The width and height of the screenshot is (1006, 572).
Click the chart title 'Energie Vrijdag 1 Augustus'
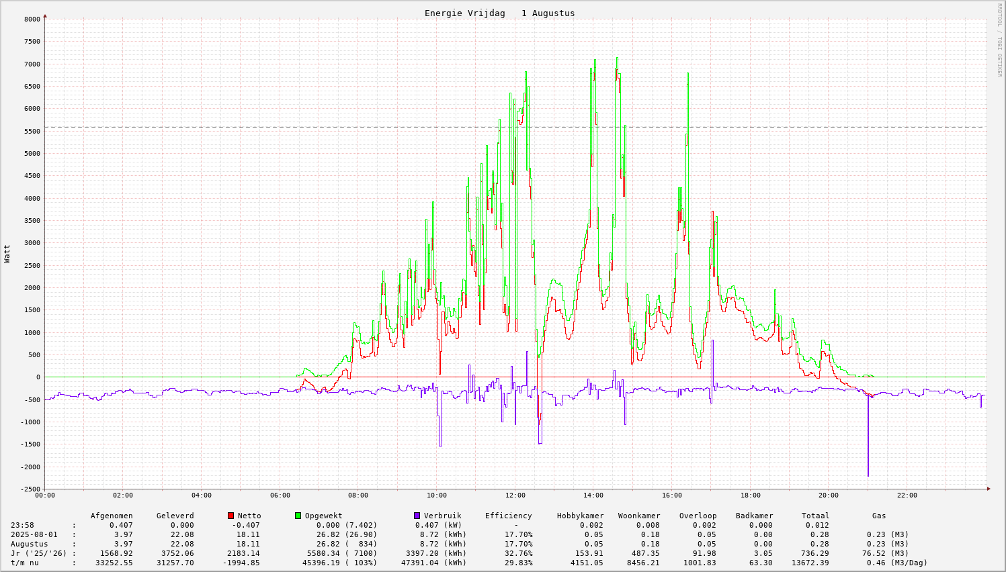pos(499,13)
